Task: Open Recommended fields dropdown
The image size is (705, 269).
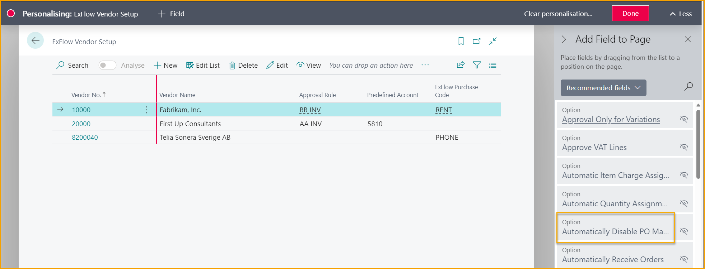Action: (603, 88)
